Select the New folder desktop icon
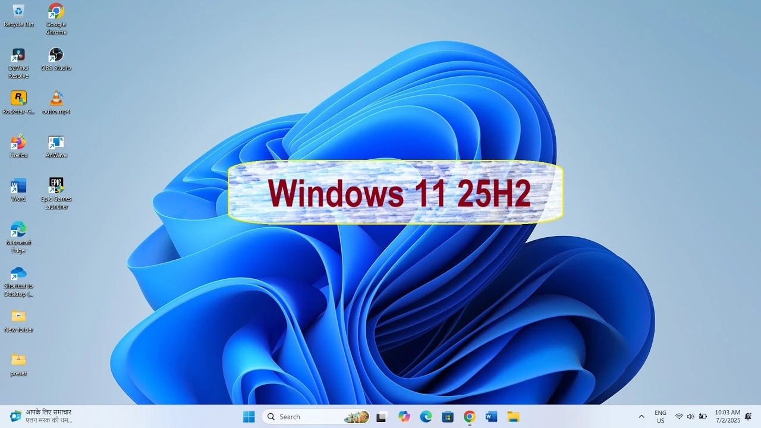The image size is (761, 428). (18, 321)
